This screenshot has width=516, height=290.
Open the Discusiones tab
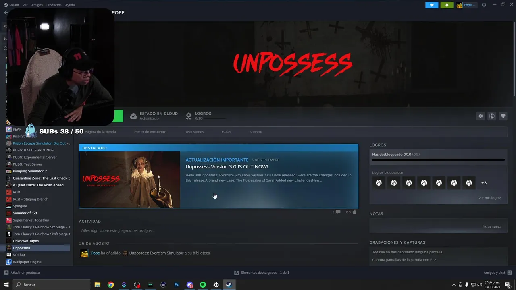pos(194,132)
